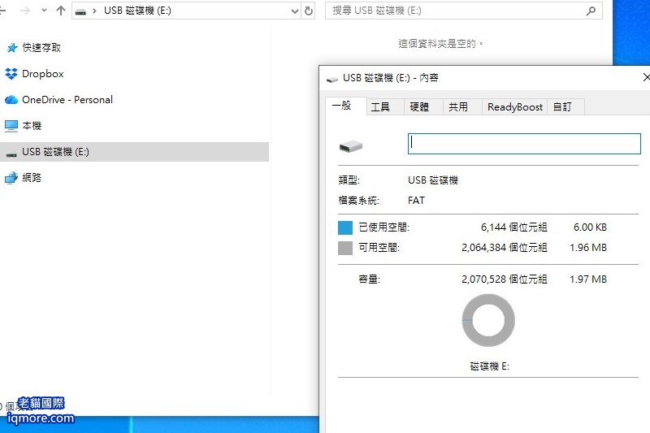Click the Dropbox icon in sidebar
Viewport: 650px width, 433px height.
coord(11,74)
